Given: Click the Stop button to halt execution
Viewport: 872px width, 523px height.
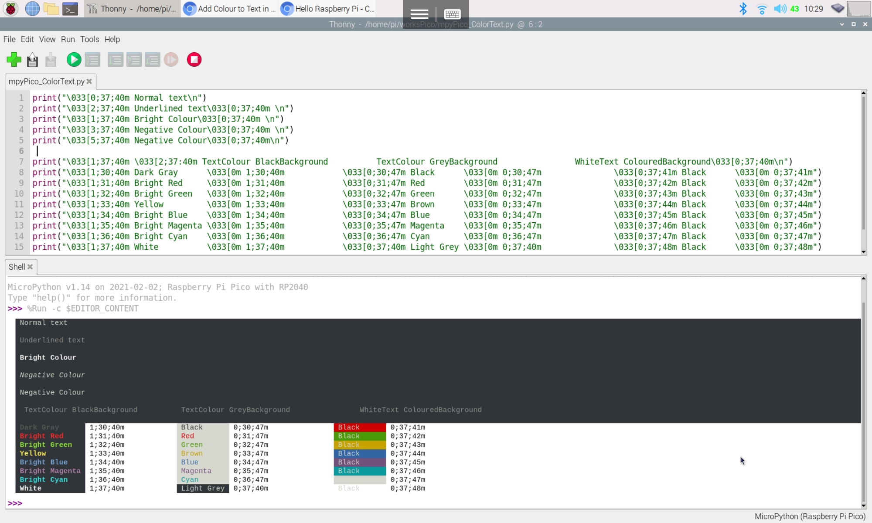Looking at the screenshot, I should (194, 59).
